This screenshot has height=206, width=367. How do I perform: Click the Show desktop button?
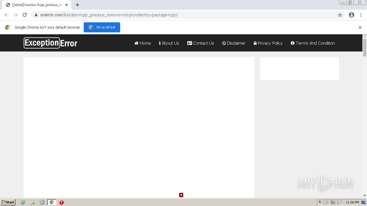coord(364,202)
